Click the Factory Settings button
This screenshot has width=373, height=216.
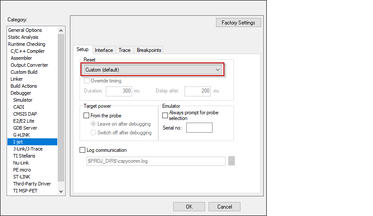click(x=238, y=23)
